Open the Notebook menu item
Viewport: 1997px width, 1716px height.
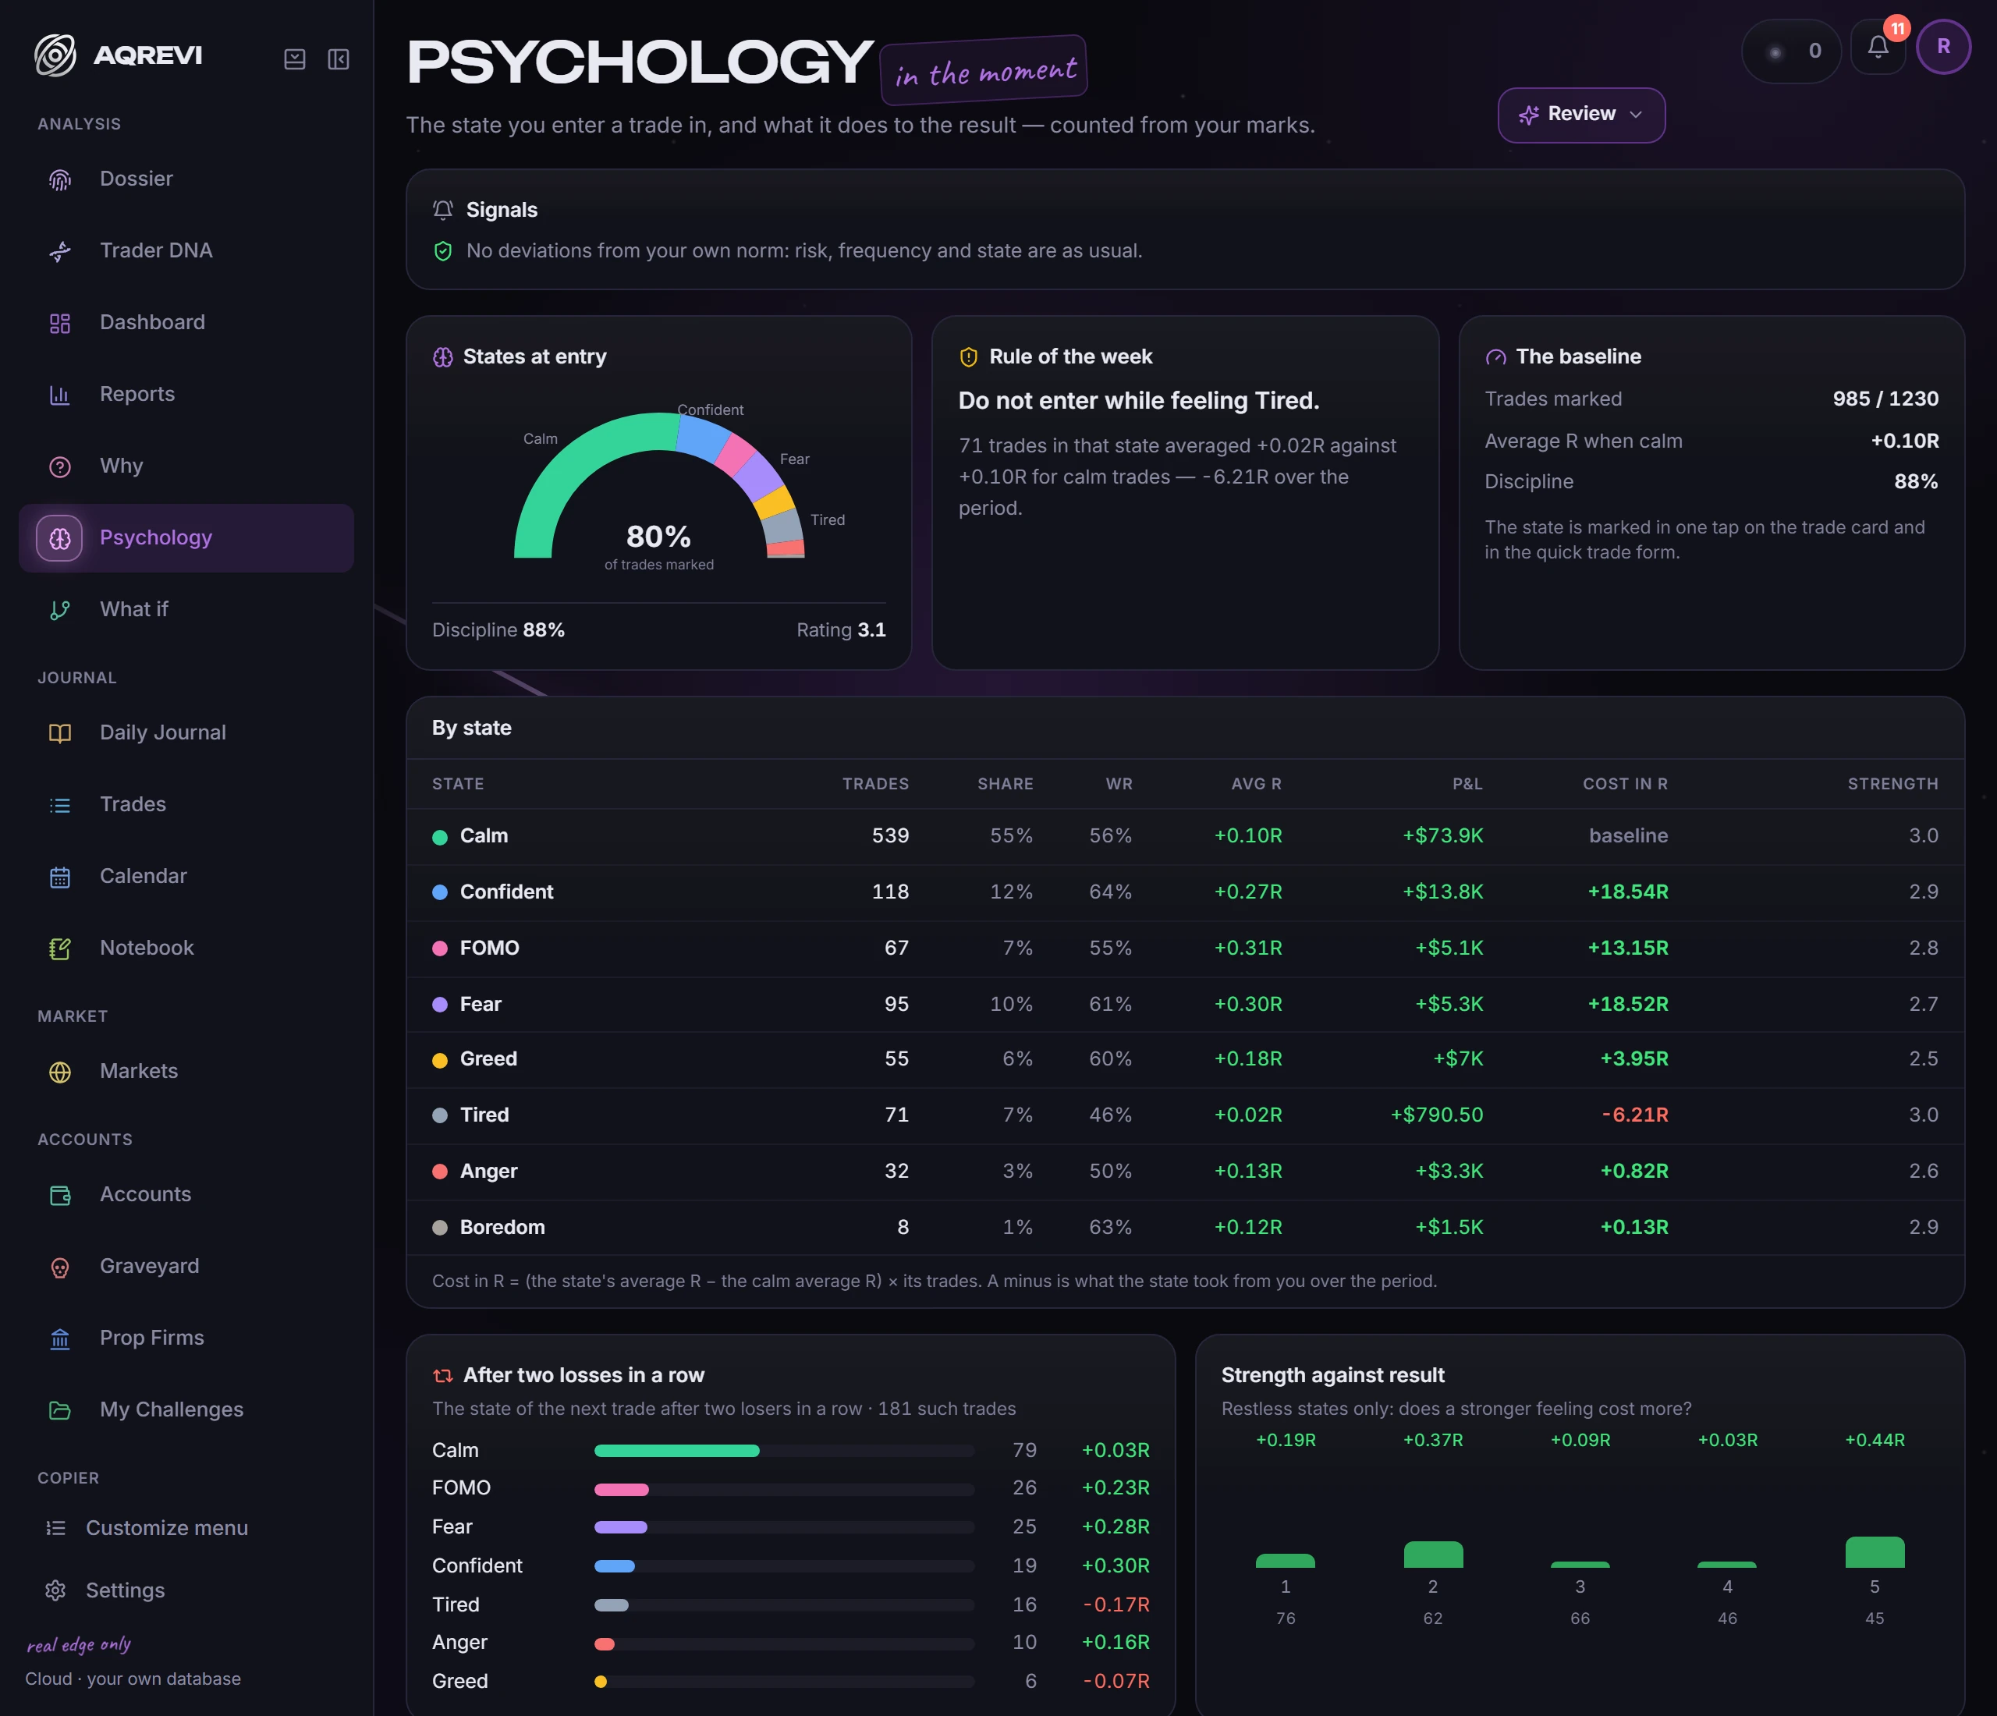coord(186,948)
